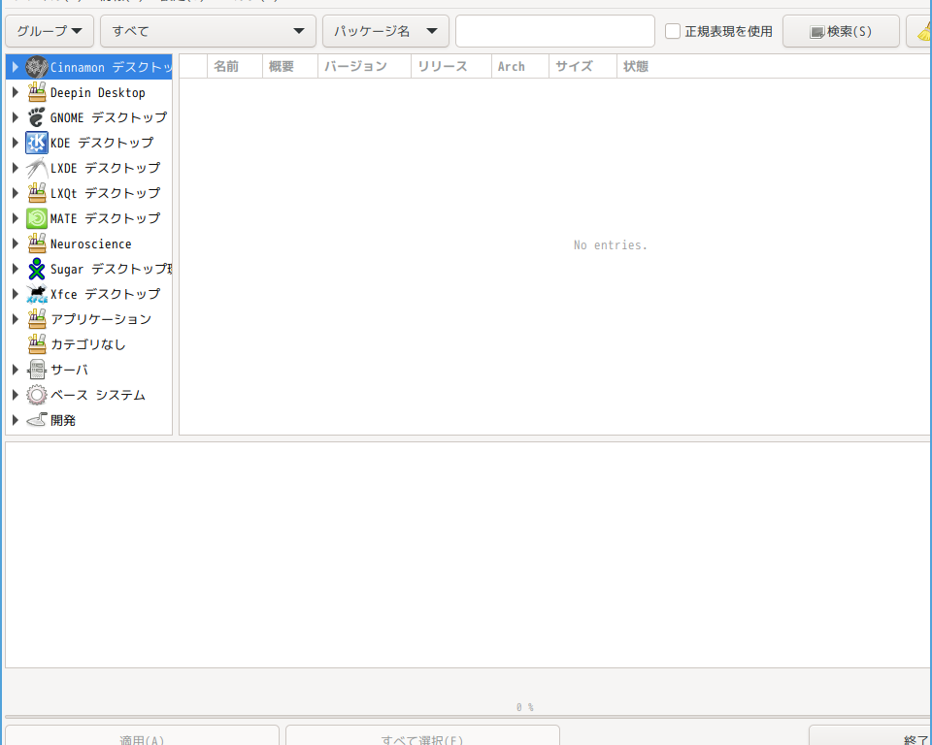This screenshot has width=932, height=745.
Task: Click the Neuroscience group icon
Action: (x=36, y=243)
